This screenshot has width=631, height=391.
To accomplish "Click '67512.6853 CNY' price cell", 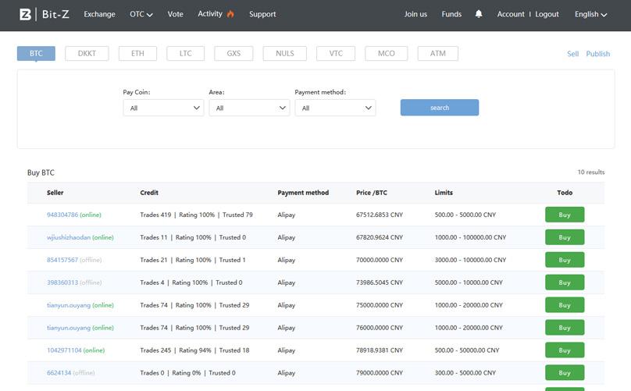I will pos(379,215).
